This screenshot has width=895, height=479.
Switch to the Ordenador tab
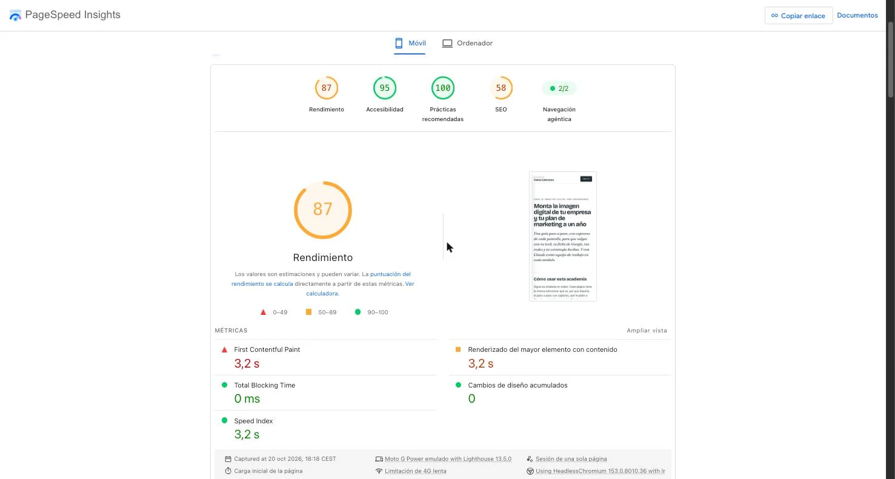click(467, 43)
